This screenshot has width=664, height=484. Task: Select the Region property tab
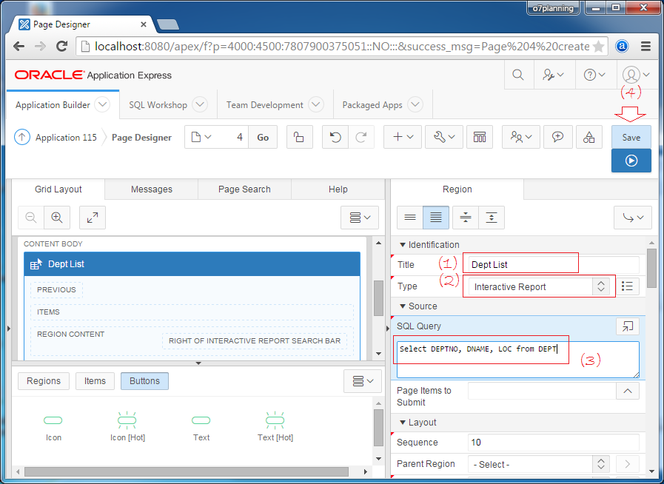coord(457,189)
